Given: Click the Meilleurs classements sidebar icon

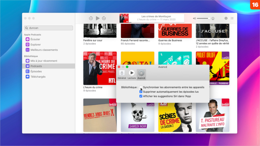Looking at the screenshot, I should click(28, 50).
